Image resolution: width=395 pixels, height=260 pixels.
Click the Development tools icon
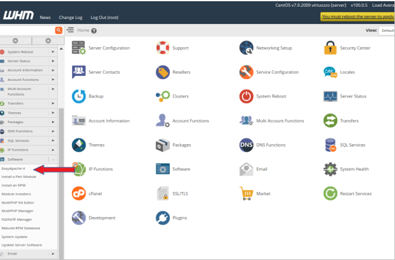pyautogui.click(x=79, y=218)
